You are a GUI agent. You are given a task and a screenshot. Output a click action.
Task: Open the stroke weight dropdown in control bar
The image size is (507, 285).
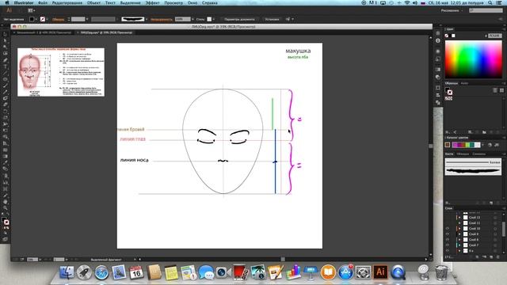(87, 19)
